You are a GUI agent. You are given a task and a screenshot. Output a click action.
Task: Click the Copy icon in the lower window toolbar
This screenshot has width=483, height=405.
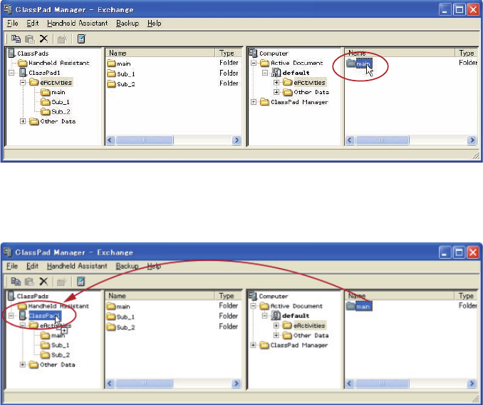click(16, 282)
